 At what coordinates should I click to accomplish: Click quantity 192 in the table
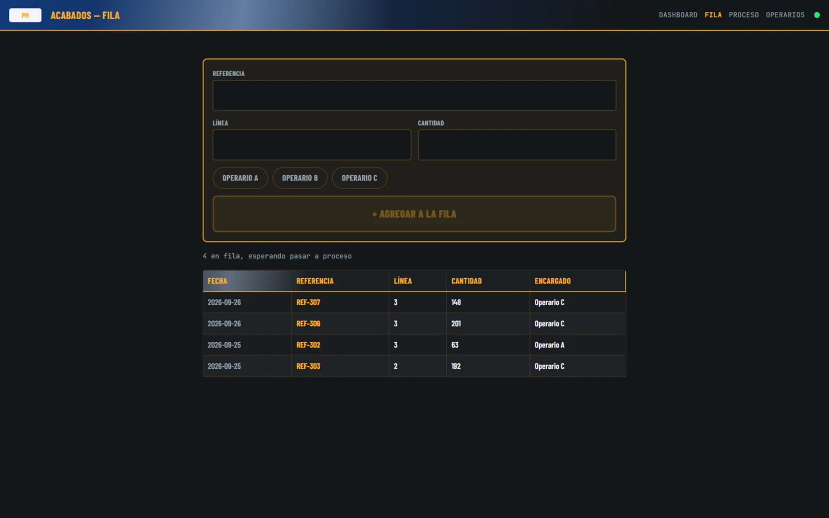point(455,366)
